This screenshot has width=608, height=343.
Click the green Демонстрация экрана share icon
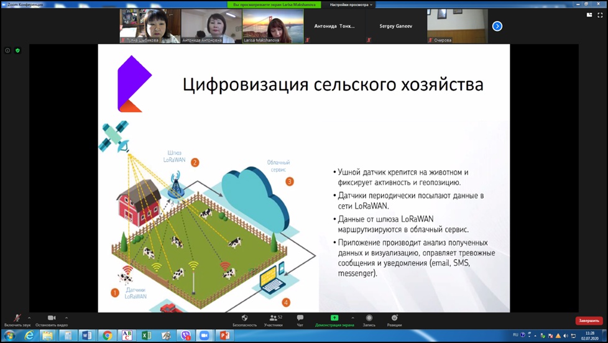[334, 318]
